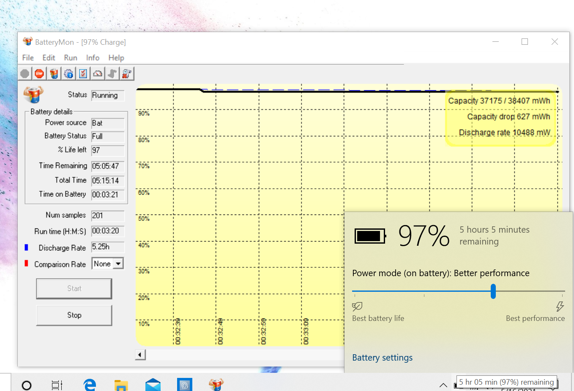Click the grayed Start button
This screenshot has height=391, width=574.
[x=74, y=288]
